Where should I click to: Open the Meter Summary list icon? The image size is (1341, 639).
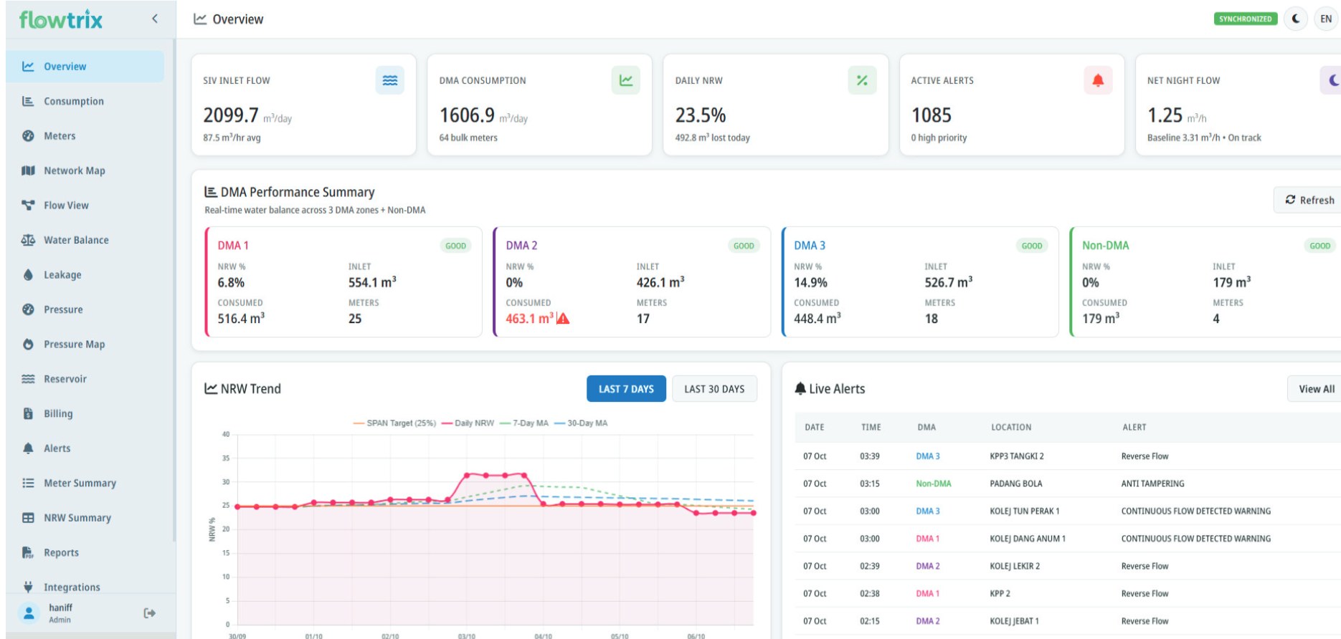28,483
